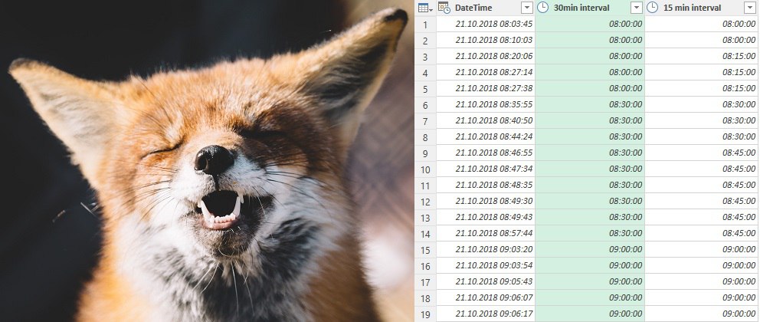The image size is (760, 322).
Task: Select the 15 min interval column header
Action: pos(701,8)
